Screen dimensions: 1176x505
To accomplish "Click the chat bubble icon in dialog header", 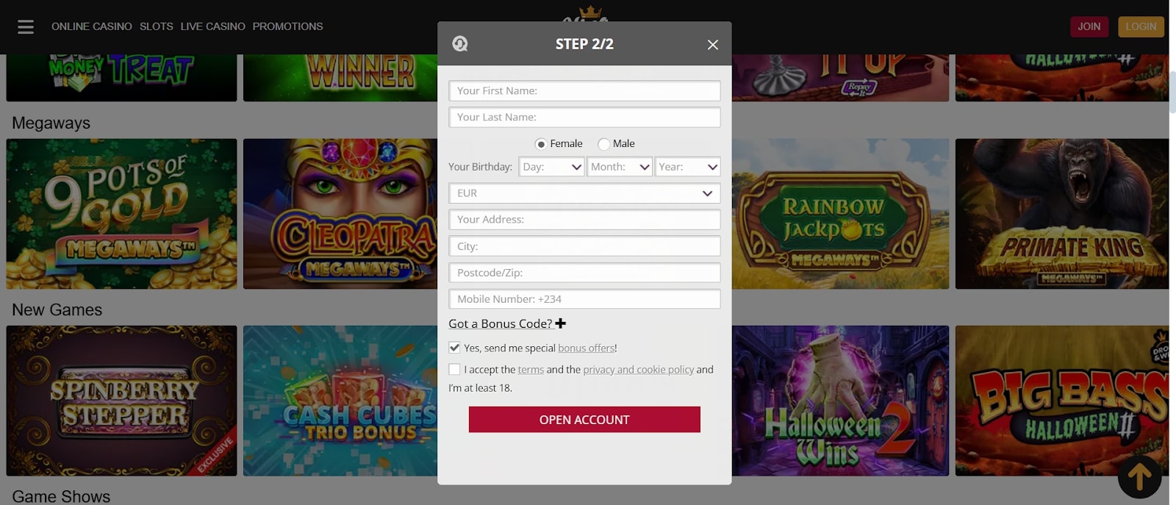I will (460, 44).
